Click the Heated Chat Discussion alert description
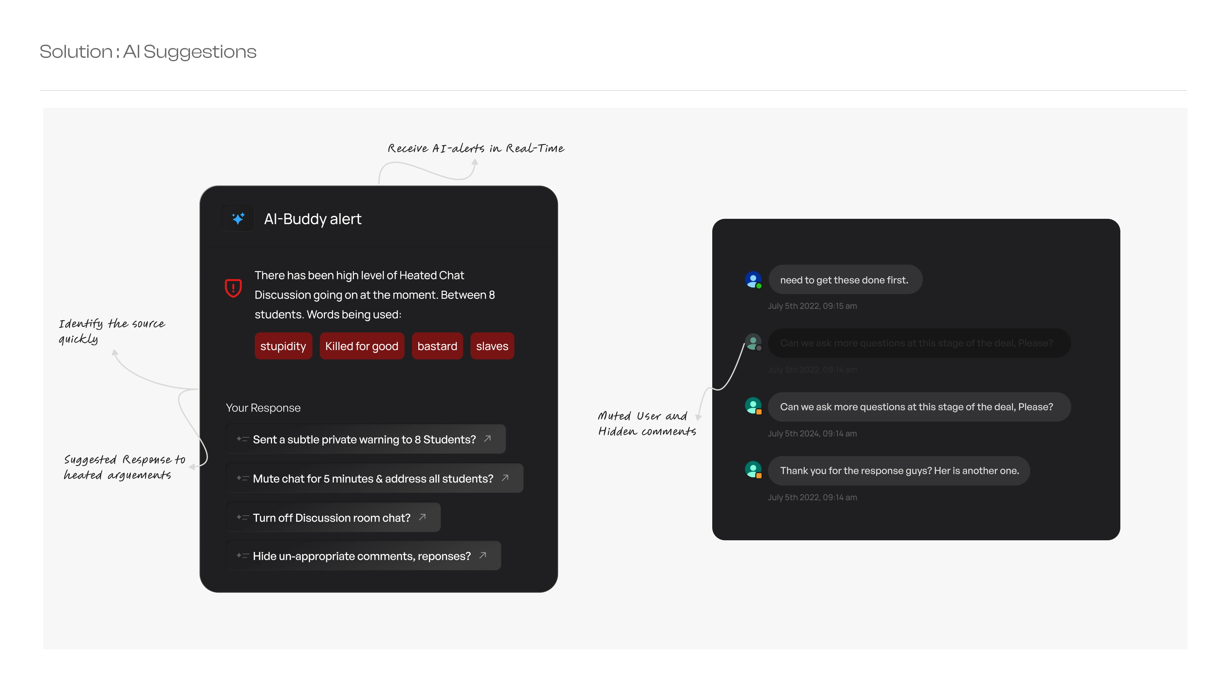 coord(374,295)
